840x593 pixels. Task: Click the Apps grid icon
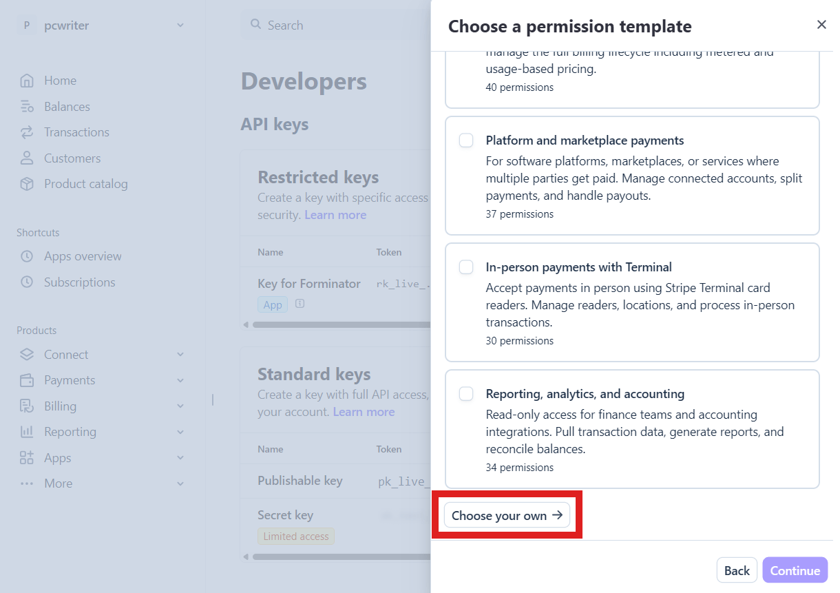tap(27, 458)
